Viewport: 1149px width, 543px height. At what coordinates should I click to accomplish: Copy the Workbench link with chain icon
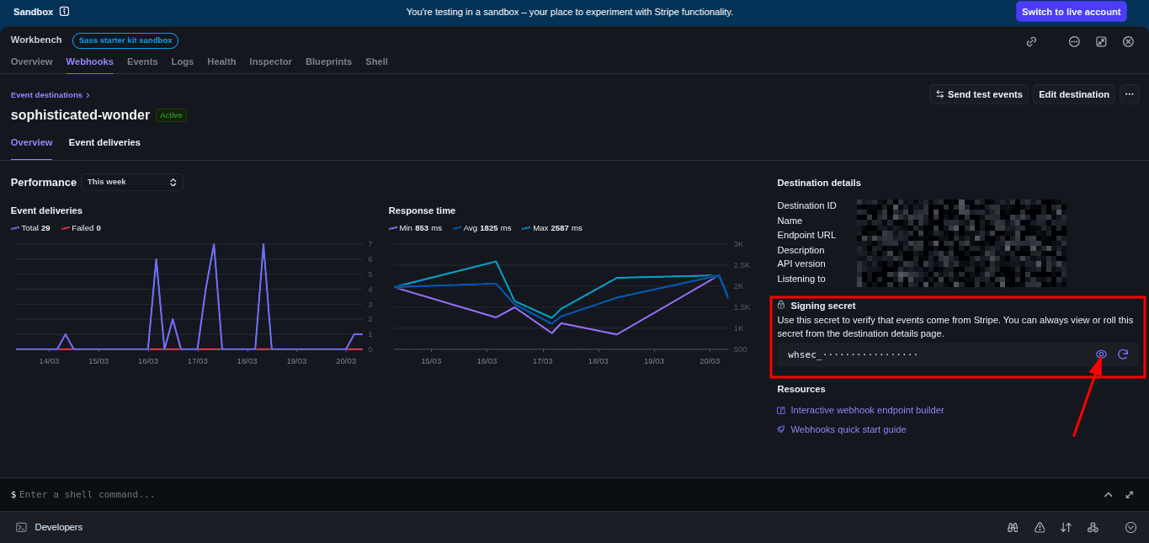click(x=1031, y=41)
